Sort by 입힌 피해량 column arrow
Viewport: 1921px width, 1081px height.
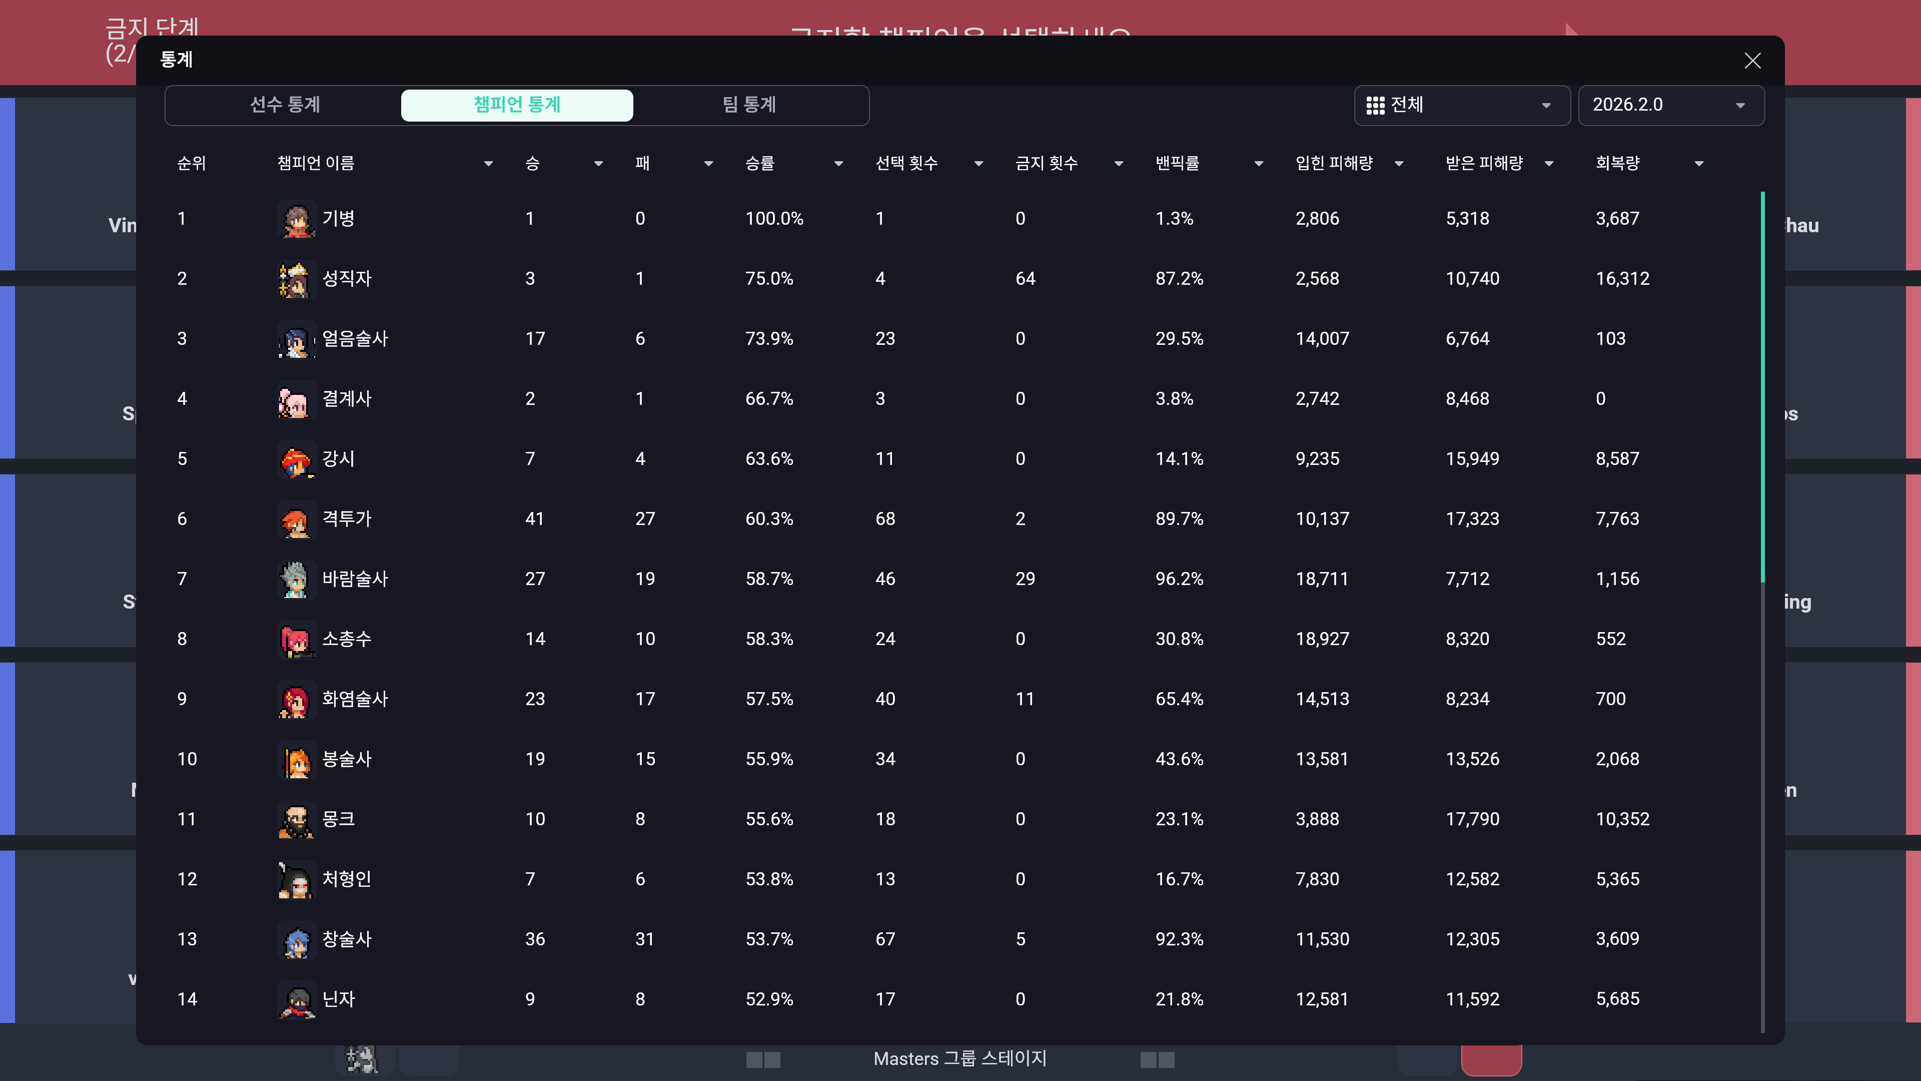click(x=1399, y=164)
